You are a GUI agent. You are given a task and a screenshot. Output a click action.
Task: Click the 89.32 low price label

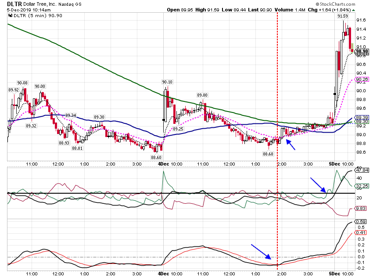(x=31, y=126)
